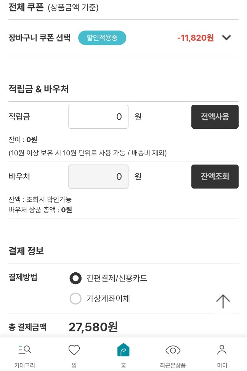Switch to the 카테고리 tab label
Screen dimensions: 247x371
coord(25,365)
